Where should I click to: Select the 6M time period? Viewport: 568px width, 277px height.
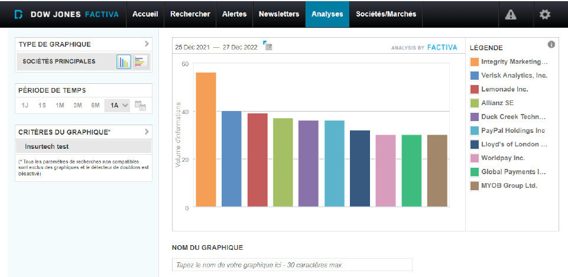click(95, 105)
